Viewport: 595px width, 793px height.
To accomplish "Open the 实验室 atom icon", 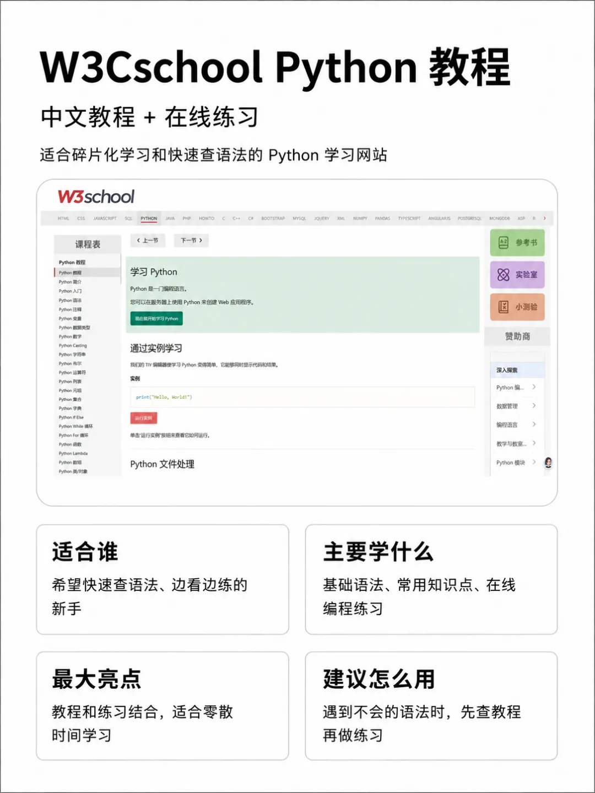I will click(x=503, y=274).
